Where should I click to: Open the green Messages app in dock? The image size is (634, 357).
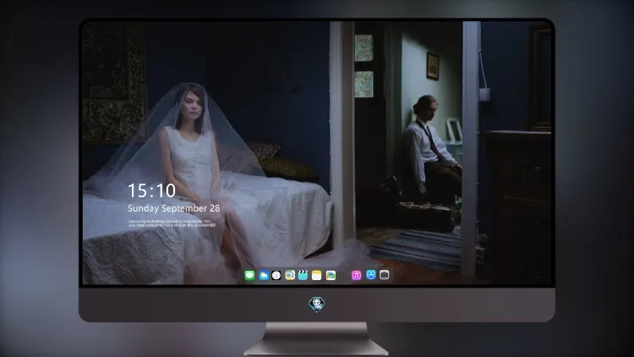coord(250,276)
